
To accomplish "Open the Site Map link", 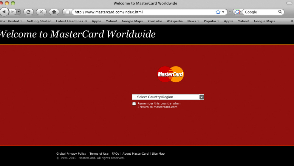I will point(158,153).
